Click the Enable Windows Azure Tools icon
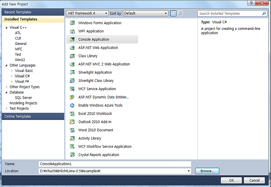Viewport: 271px width, 187px height. pos(72,105)
